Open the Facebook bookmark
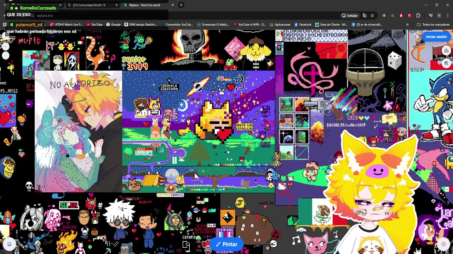Screen dimensions: 453x254 click(303, 25)
